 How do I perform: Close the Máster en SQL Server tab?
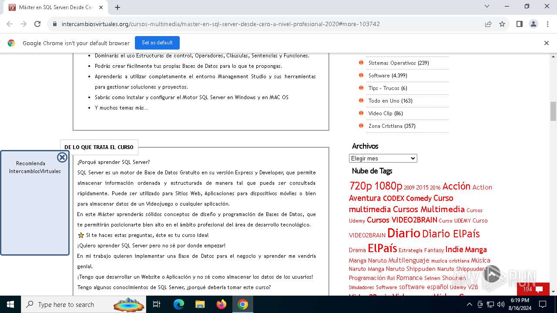pyautogui.click(x=101, y=7)
